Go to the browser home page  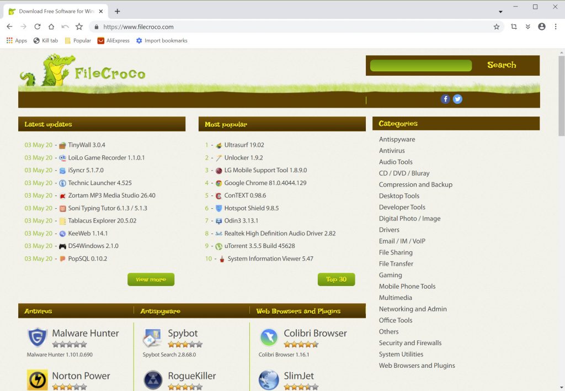pyautogui.click(x=51, y=27)
